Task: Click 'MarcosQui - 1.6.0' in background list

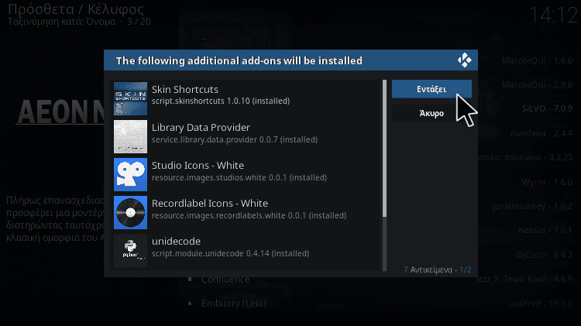Action: (538, 60)
